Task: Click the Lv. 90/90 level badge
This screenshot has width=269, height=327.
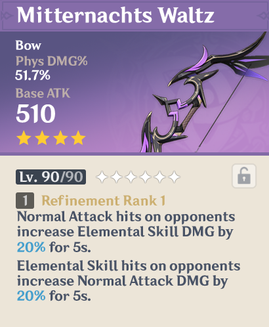Action: (51, 177)
